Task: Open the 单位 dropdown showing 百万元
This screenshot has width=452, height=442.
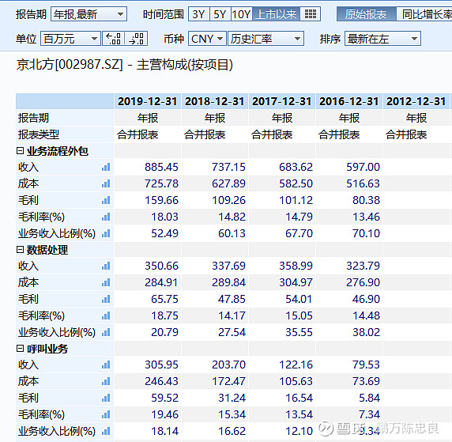Action: [70, 39]
